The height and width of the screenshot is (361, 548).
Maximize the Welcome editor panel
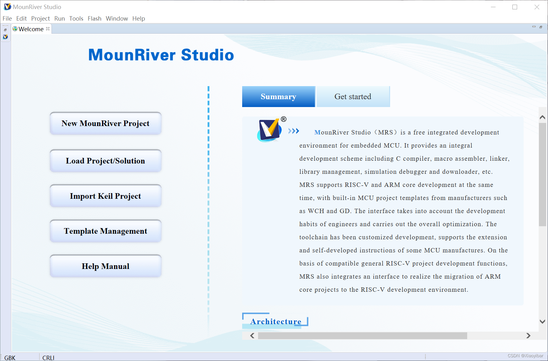click(x=541, y=27)
